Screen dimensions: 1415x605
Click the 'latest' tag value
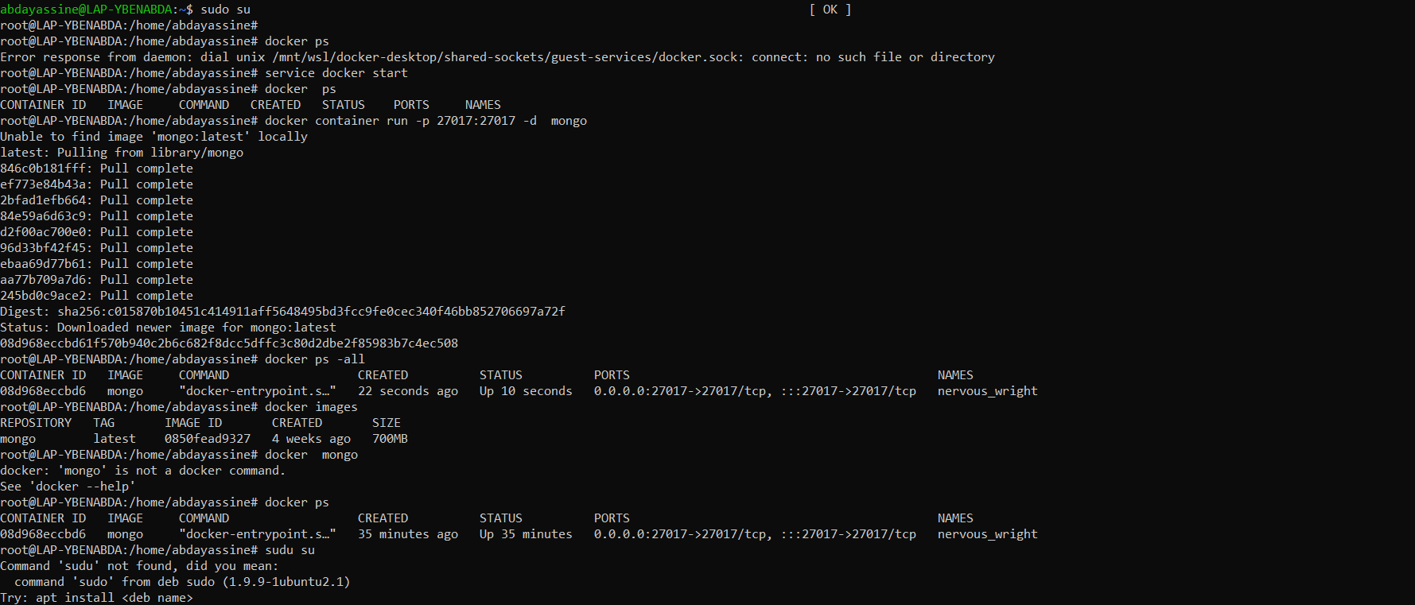click(x=115, y=439)
